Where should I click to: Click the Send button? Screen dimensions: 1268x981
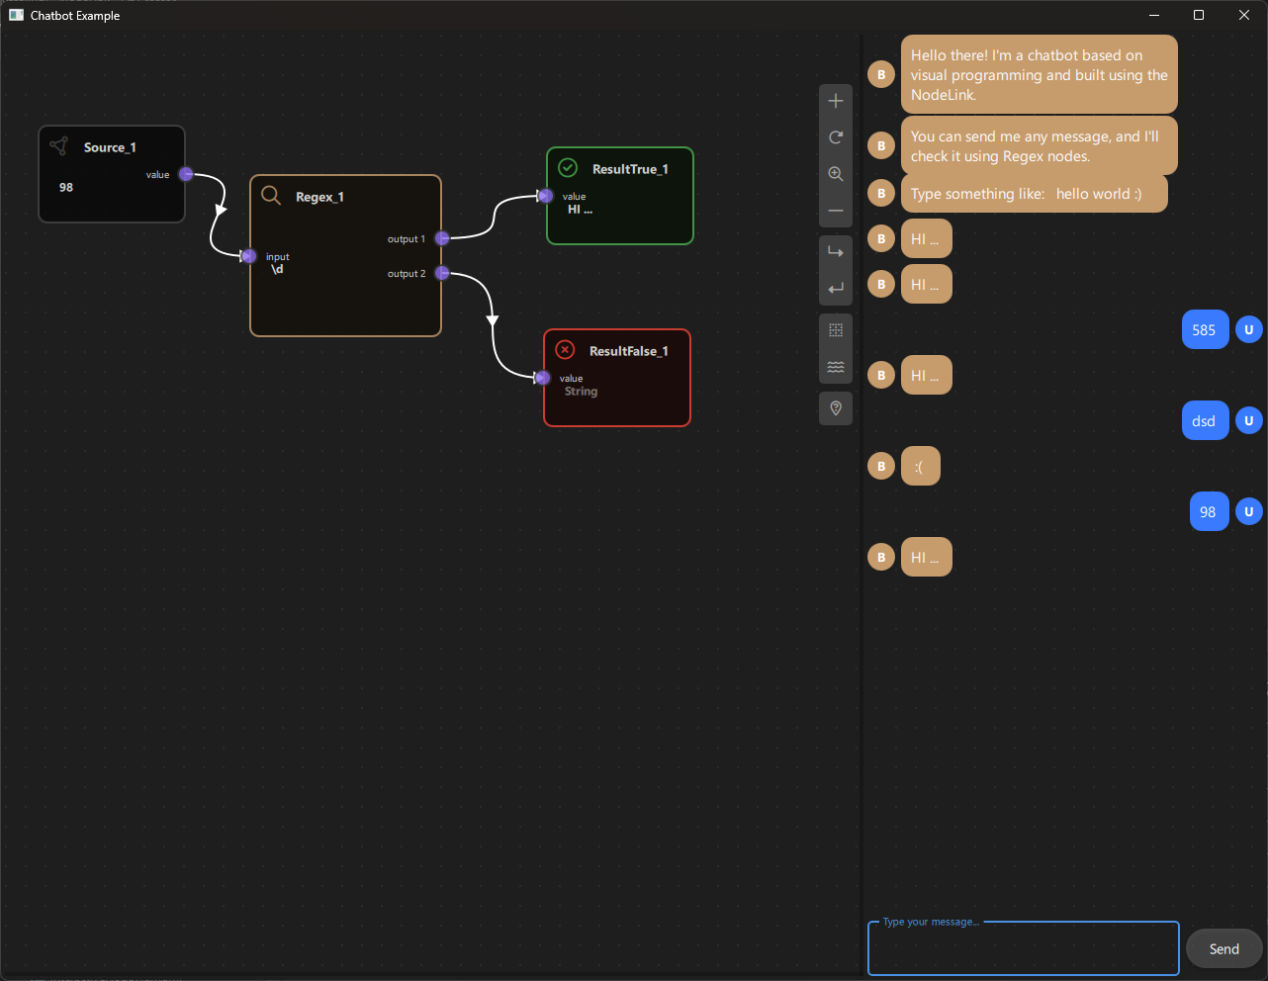1223,948
